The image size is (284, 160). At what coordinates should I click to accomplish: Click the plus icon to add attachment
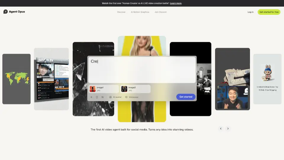pos(91,97)
